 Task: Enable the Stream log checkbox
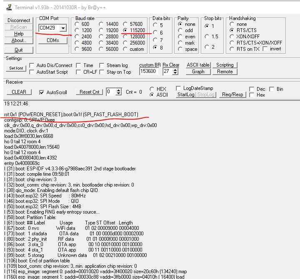pos(102,65)
